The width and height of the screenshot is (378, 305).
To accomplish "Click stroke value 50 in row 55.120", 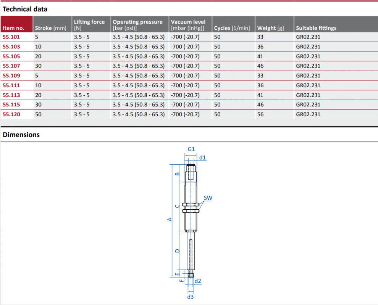I will click(x=38, y=114).
